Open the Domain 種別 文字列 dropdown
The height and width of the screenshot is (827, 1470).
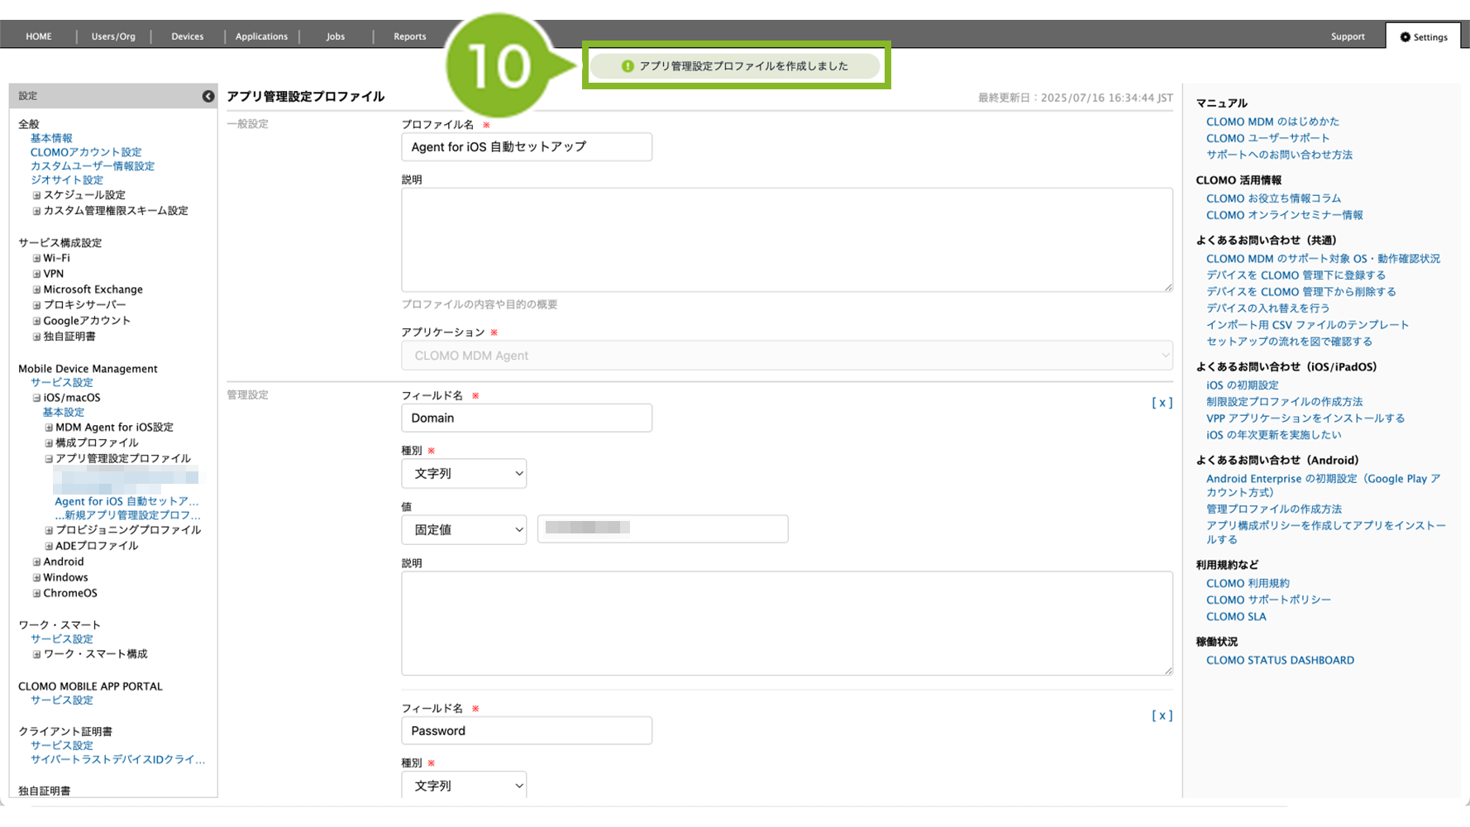point(464,474)
